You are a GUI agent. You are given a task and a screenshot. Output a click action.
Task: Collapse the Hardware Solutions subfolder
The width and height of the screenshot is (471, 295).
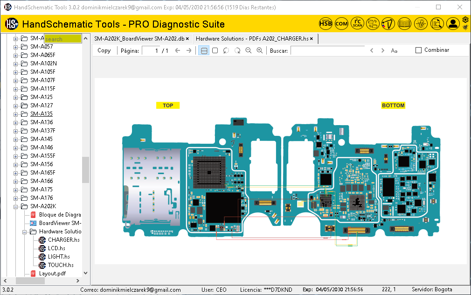(25, 232)
